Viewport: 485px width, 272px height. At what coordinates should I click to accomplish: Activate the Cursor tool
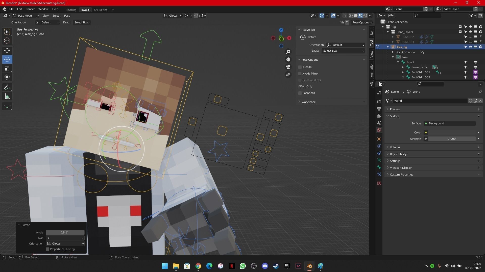point(7,41)
